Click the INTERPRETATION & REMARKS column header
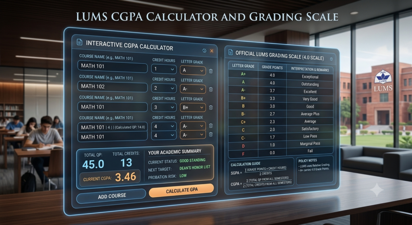 (x=310, y=70)
